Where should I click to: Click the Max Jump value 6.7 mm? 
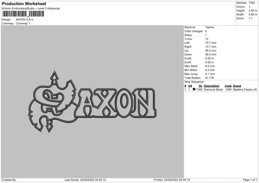210,74
